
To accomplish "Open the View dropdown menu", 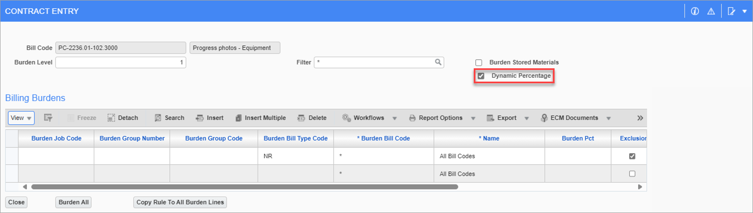I will click(x=21, y=118).
